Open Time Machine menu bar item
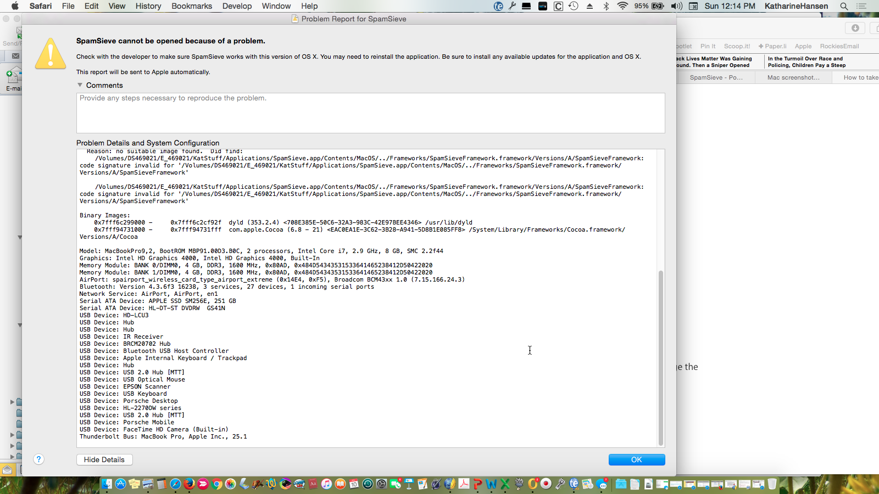 [573, 6]
